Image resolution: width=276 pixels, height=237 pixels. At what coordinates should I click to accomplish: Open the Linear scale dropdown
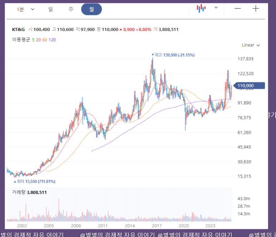(251, 45)
